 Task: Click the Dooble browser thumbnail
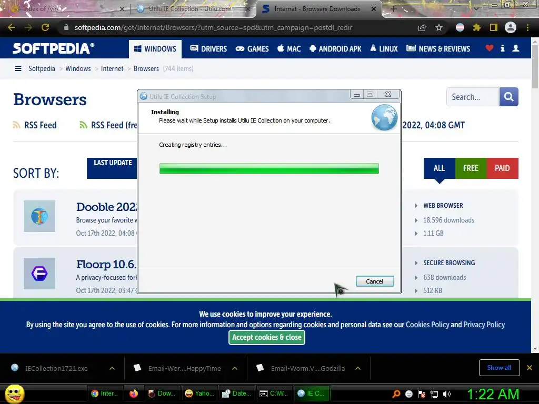[39, 216]
